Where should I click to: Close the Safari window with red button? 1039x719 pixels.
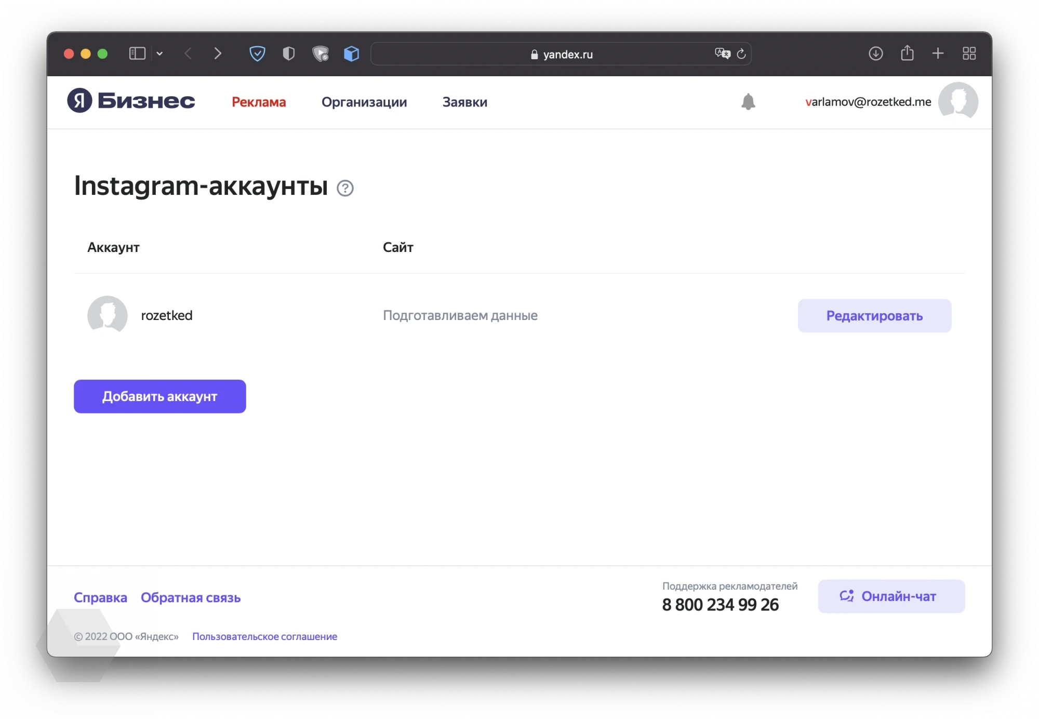click(69, 54)
